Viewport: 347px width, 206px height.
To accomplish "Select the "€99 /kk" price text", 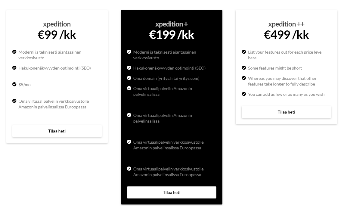I will (x=57, y=35).
